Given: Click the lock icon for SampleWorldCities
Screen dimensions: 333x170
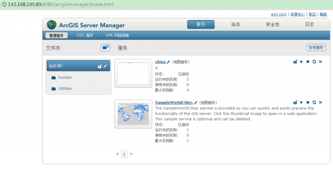Looking at the screenshot, I should [x=295, y=103].
